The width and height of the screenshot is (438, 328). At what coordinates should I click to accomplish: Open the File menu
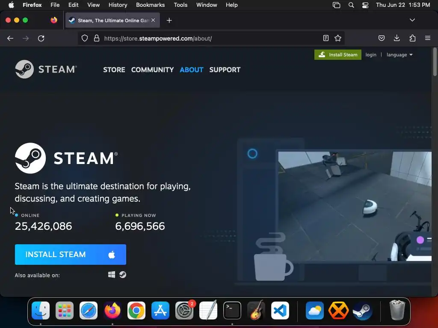tap(55, 5)
